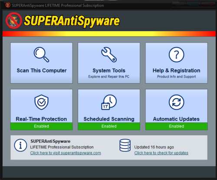Click the clock calendar scheduling icon
217x180 pixels.
(x=109, y=102)
